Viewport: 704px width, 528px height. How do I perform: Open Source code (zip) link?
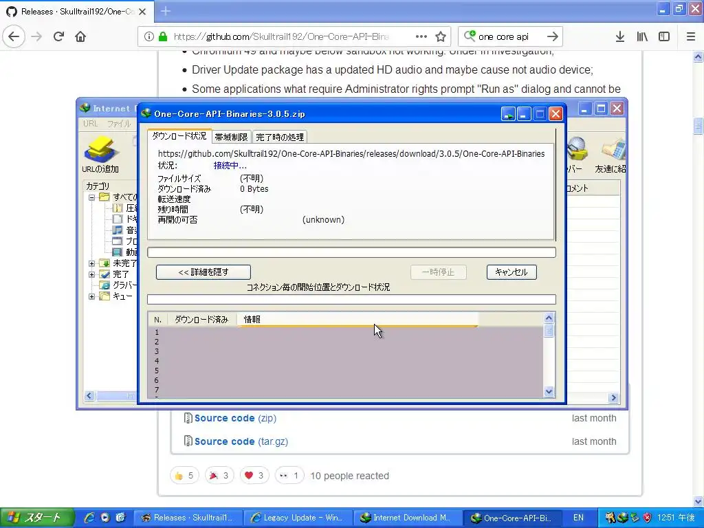click(235, 418)
